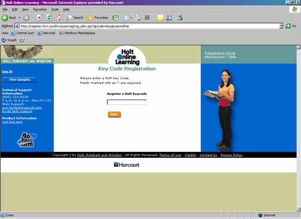Viewport: 301px width, 219px height.
Task: Open the Mail toolbar icon
Action: click(x=126, y=18)
